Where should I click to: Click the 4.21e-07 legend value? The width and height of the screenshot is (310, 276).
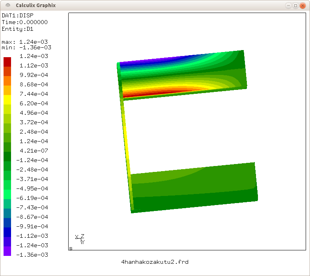click(34, 151)
